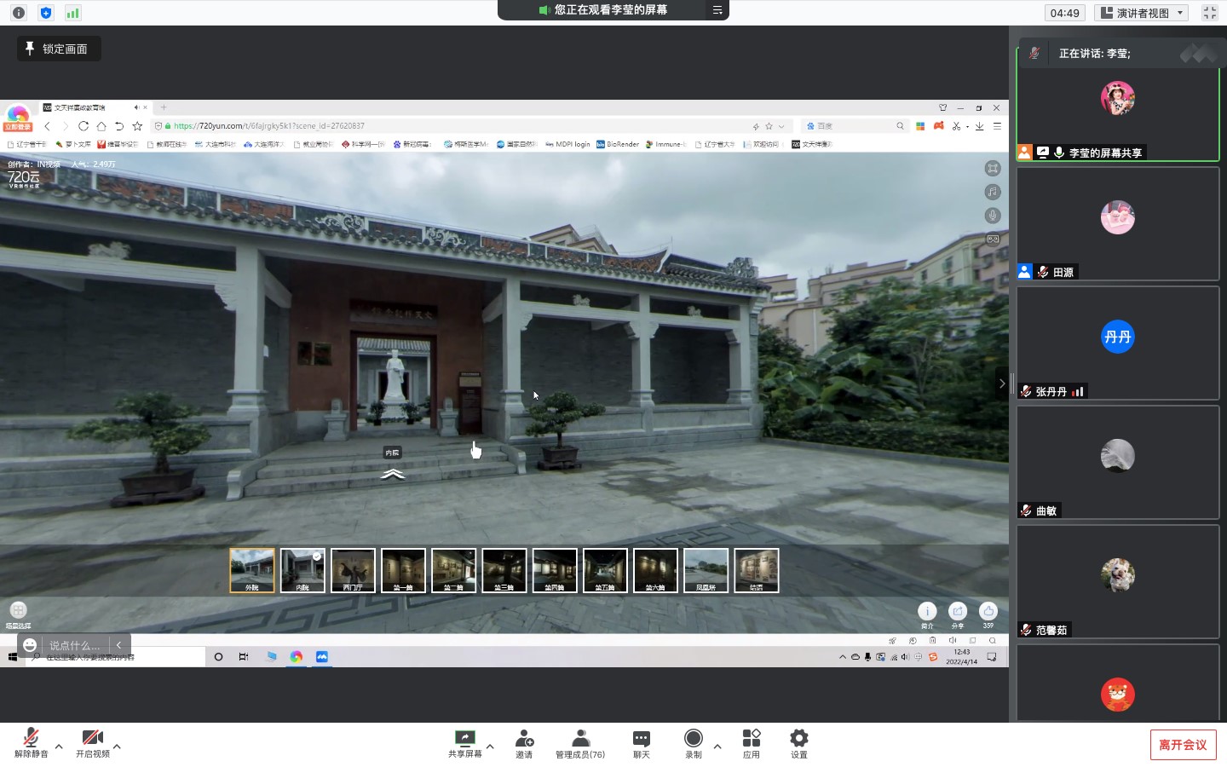Click the 说点什么 quick chat field
This screenshot has height=767, width=1227.
point(74,645)
